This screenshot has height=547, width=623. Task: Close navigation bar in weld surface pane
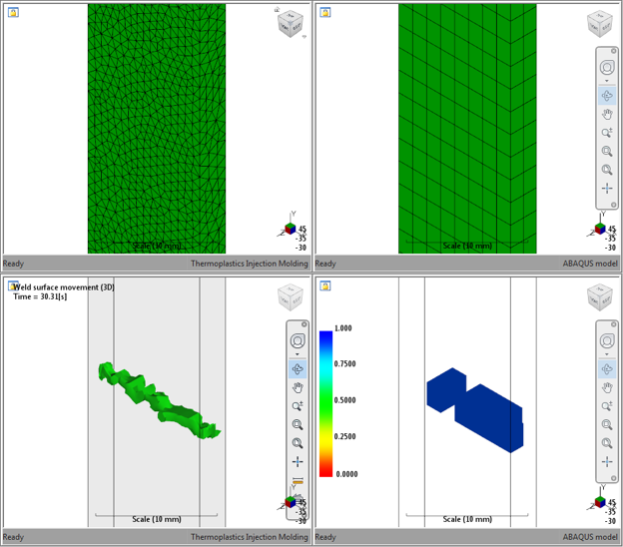pyautogui.click(x=304, y=324)
